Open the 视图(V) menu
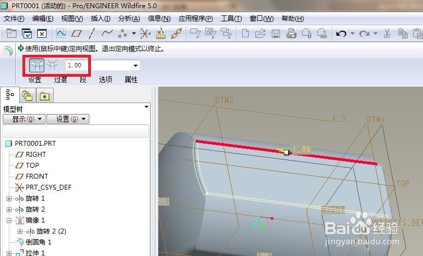The image size is (423, 256). [72, 19]
